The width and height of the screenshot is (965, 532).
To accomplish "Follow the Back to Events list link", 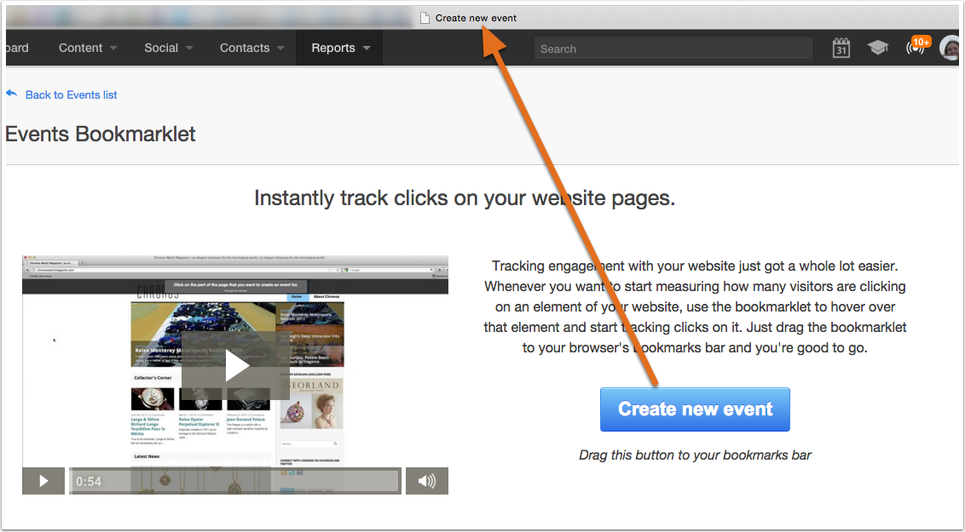I will pos(72,94).
